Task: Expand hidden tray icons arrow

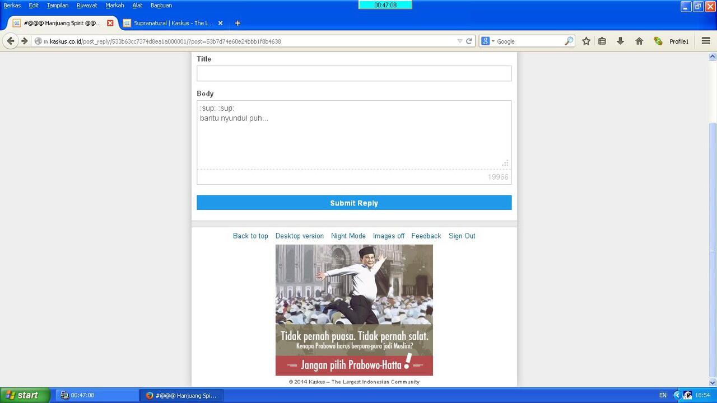Action: [x=677, y=395]
